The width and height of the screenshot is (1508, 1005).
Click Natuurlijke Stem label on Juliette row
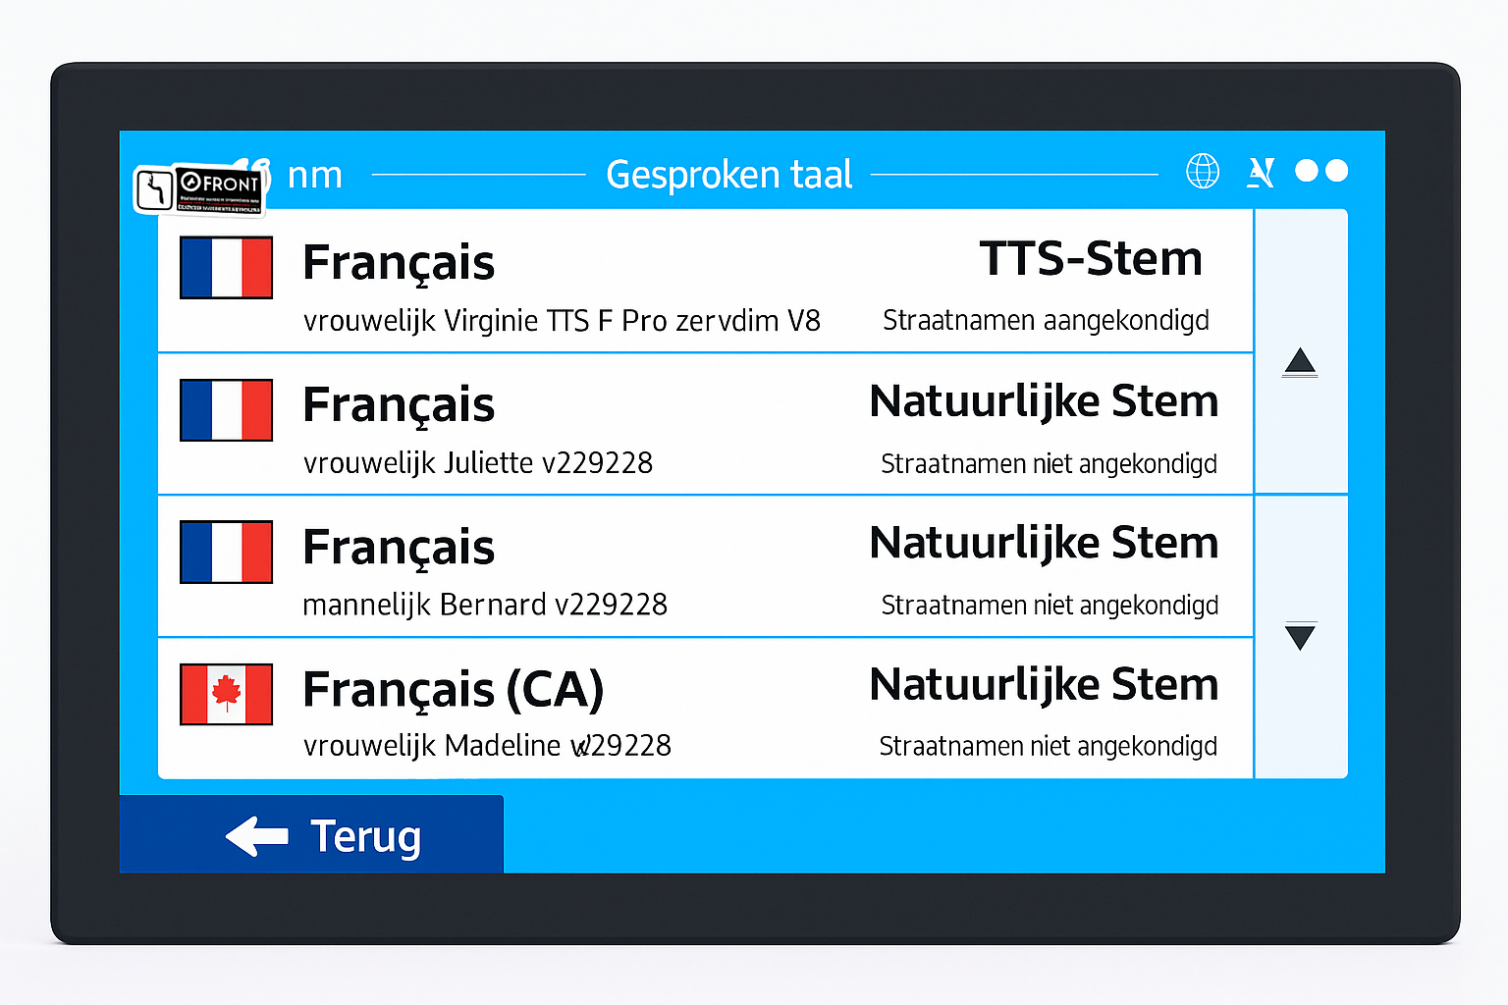[x=1044, y=401]
